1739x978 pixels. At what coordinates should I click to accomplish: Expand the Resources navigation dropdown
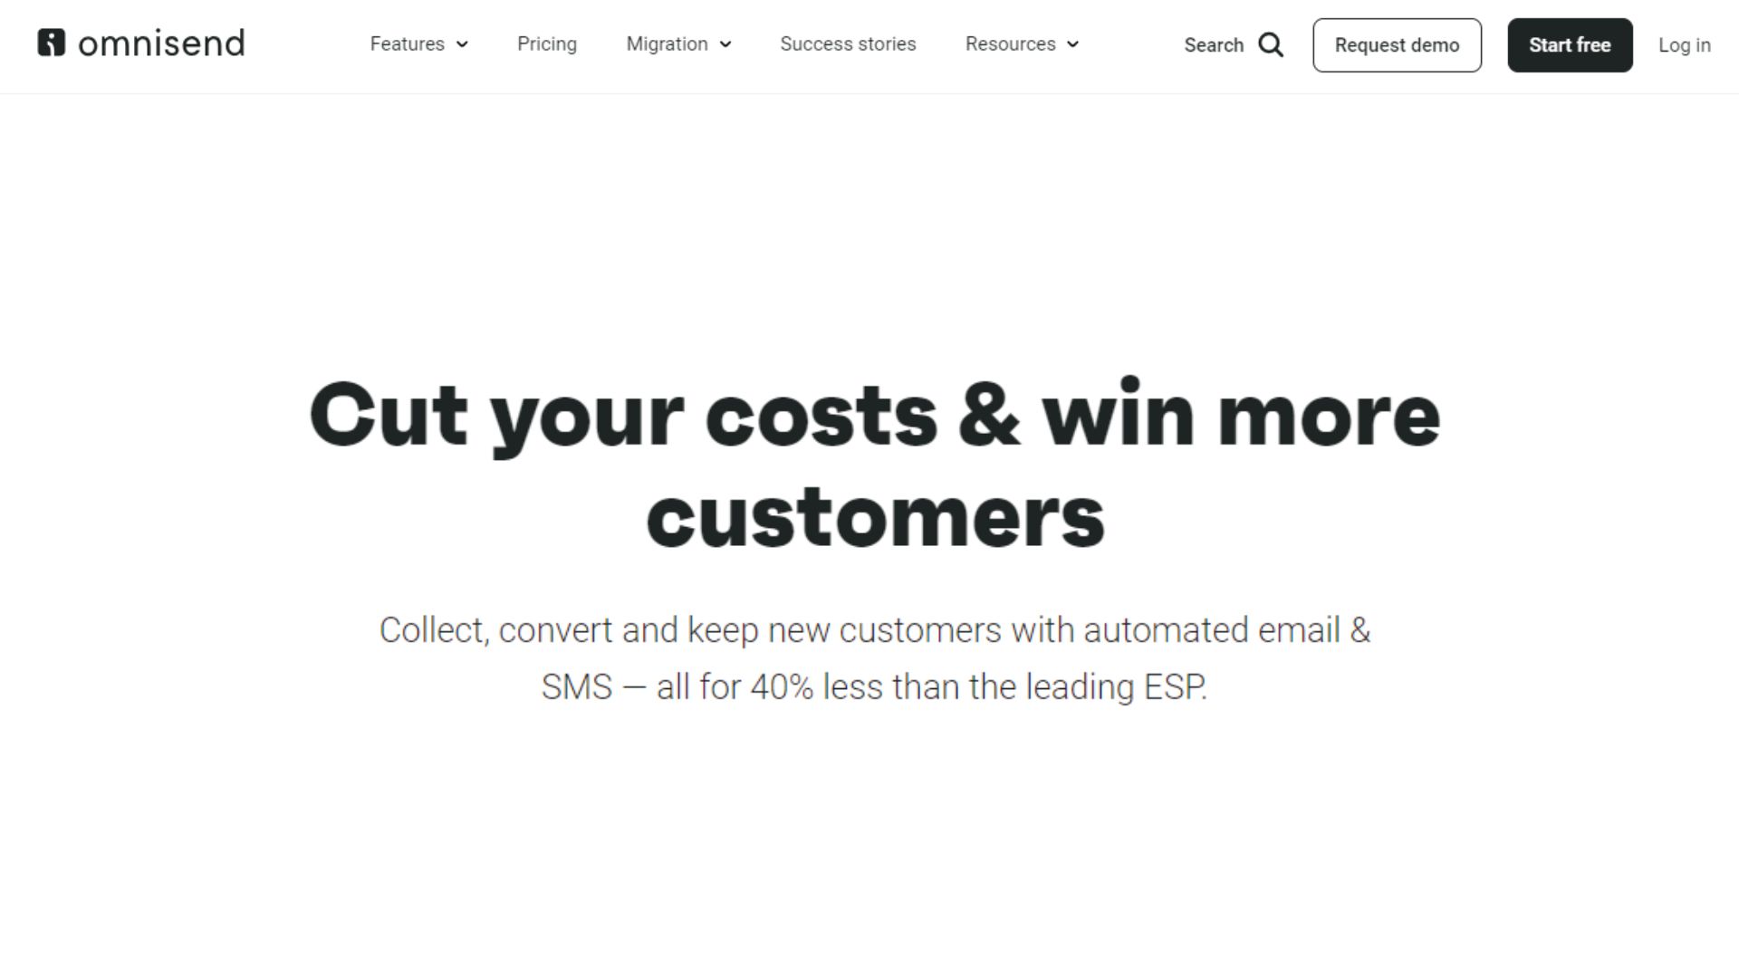(1021, 44)
